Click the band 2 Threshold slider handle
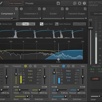Screen dimensions: 102x102 tap(16, 74)
